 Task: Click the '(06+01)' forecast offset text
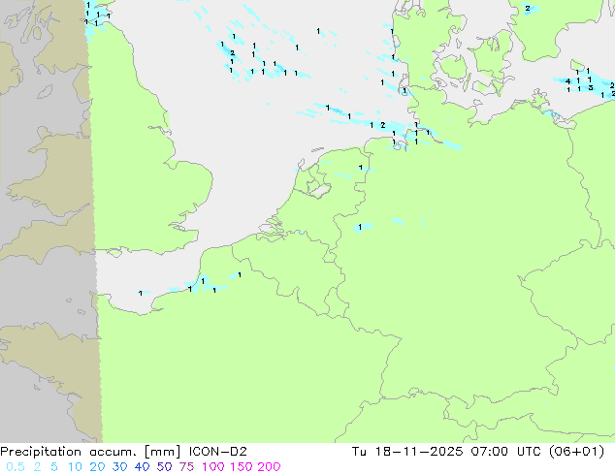576,452
